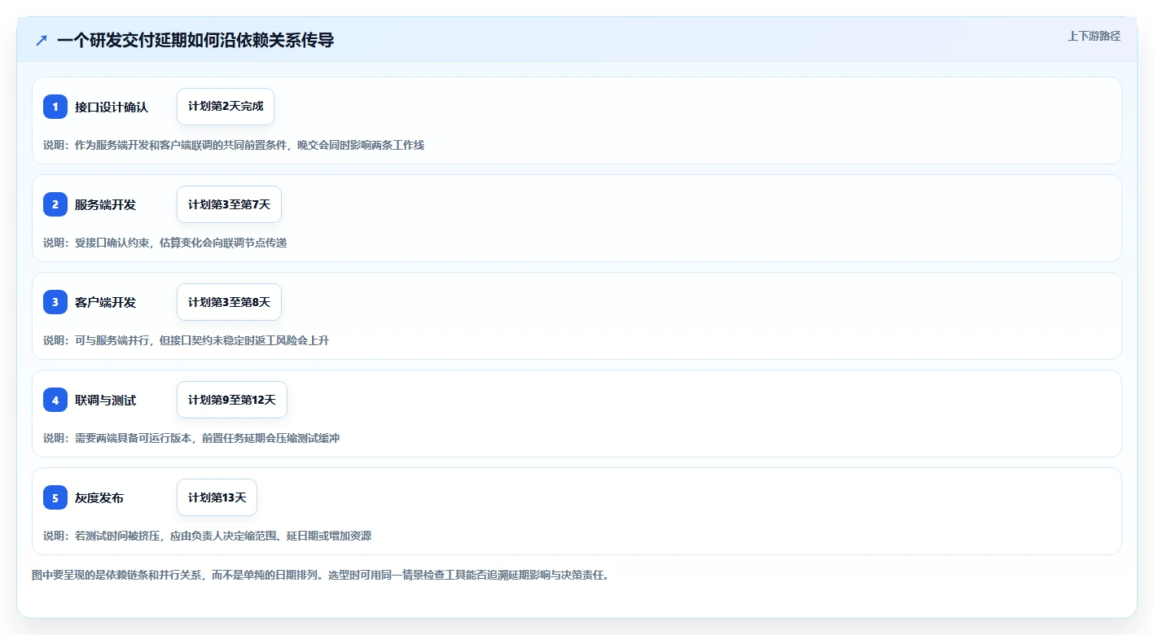Select step number 2 badge
Viewport: 1154px width, 635px height.
(x=55, y=204)
